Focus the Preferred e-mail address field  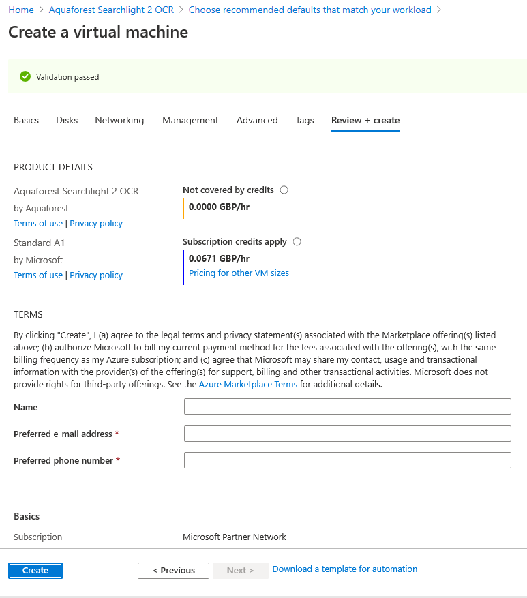[348, 434]
